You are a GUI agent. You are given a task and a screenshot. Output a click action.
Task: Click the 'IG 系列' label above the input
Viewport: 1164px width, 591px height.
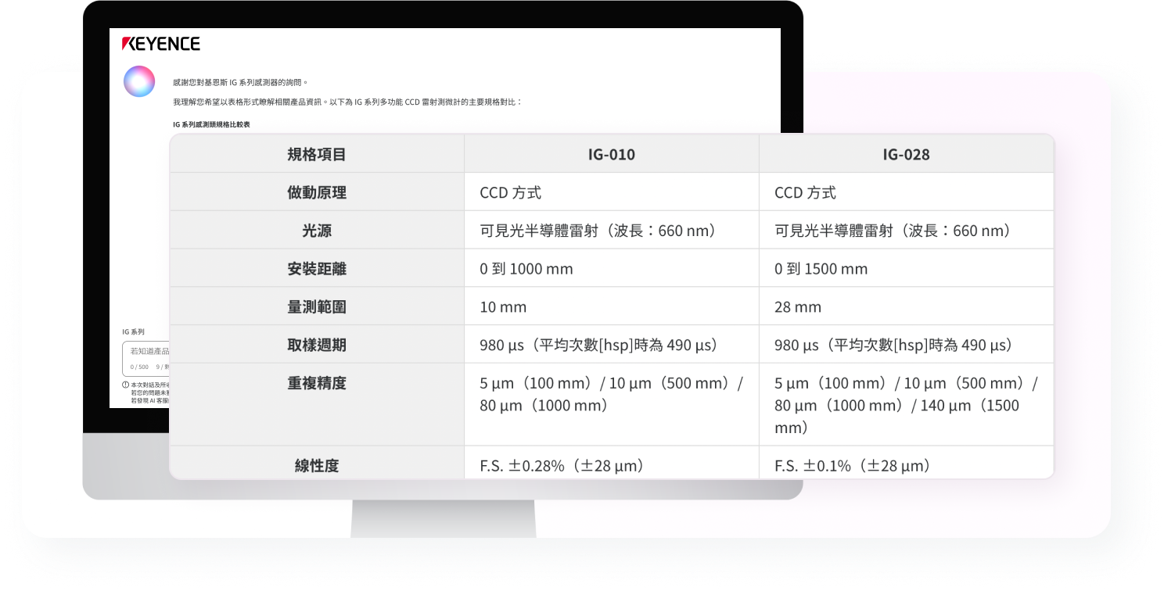[x=133, y=332]
